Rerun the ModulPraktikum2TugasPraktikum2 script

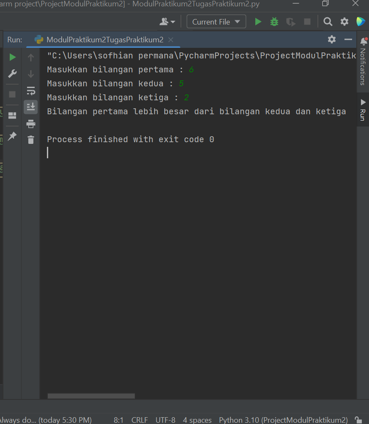12,57
